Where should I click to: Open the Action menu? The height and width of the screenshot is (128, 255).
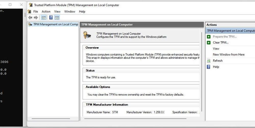tap(46, 11)
